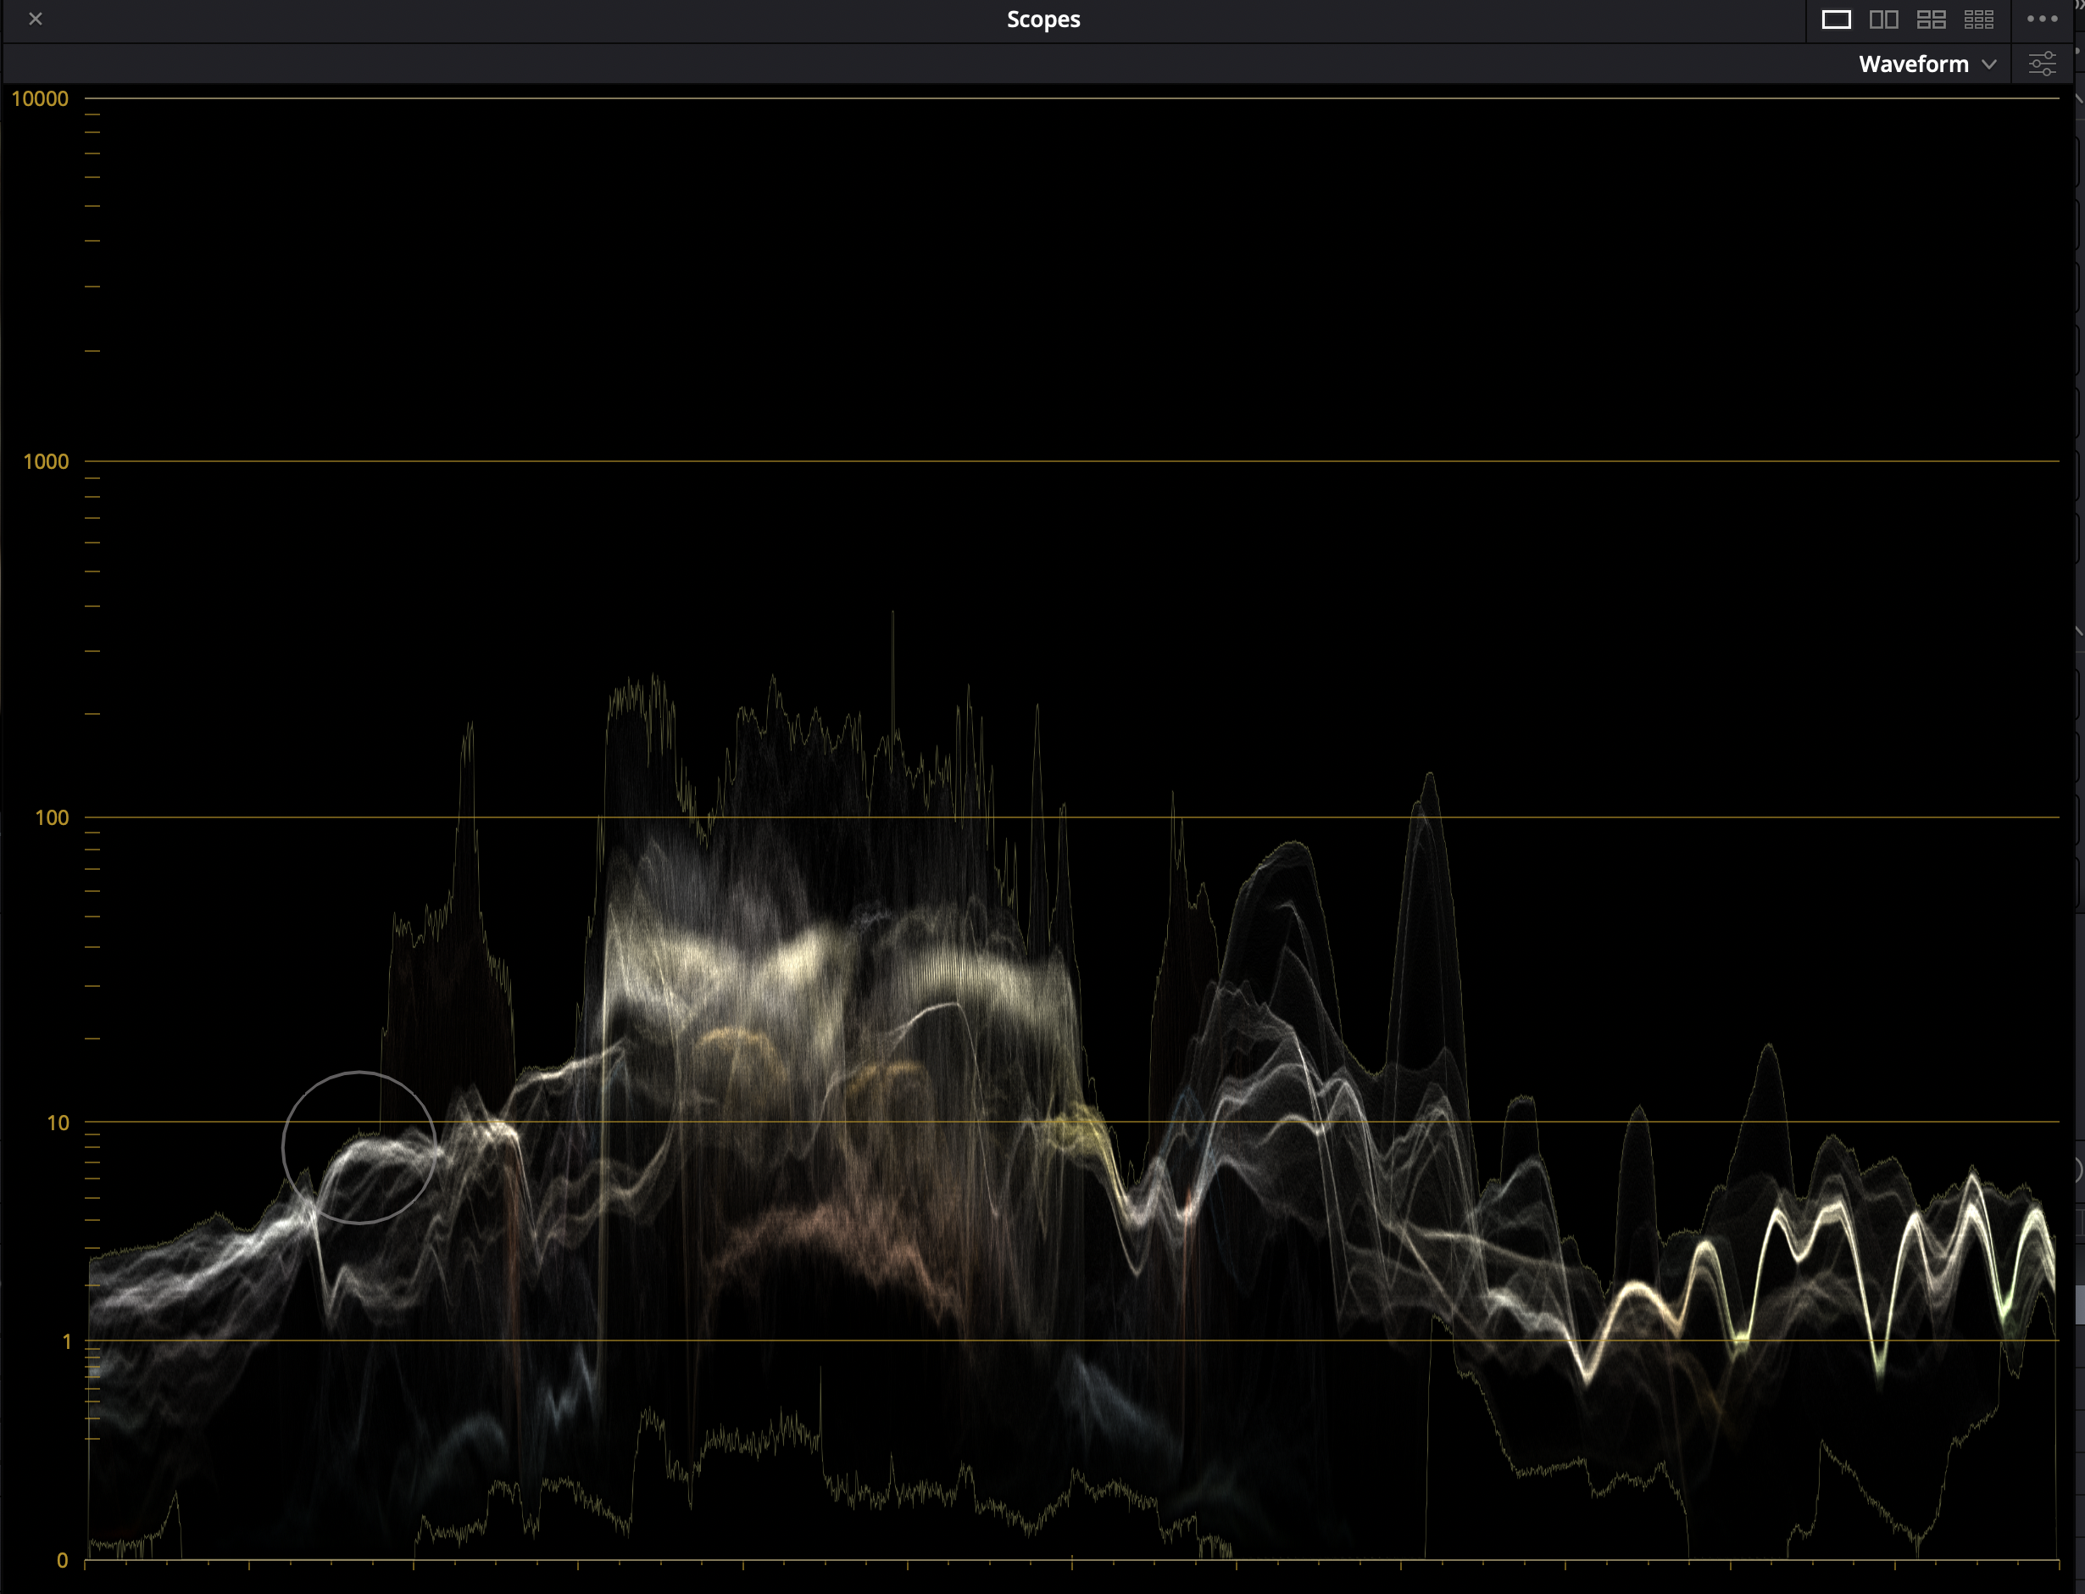
Task: Switch to single scope layout view
Action: coord(1836,19)
